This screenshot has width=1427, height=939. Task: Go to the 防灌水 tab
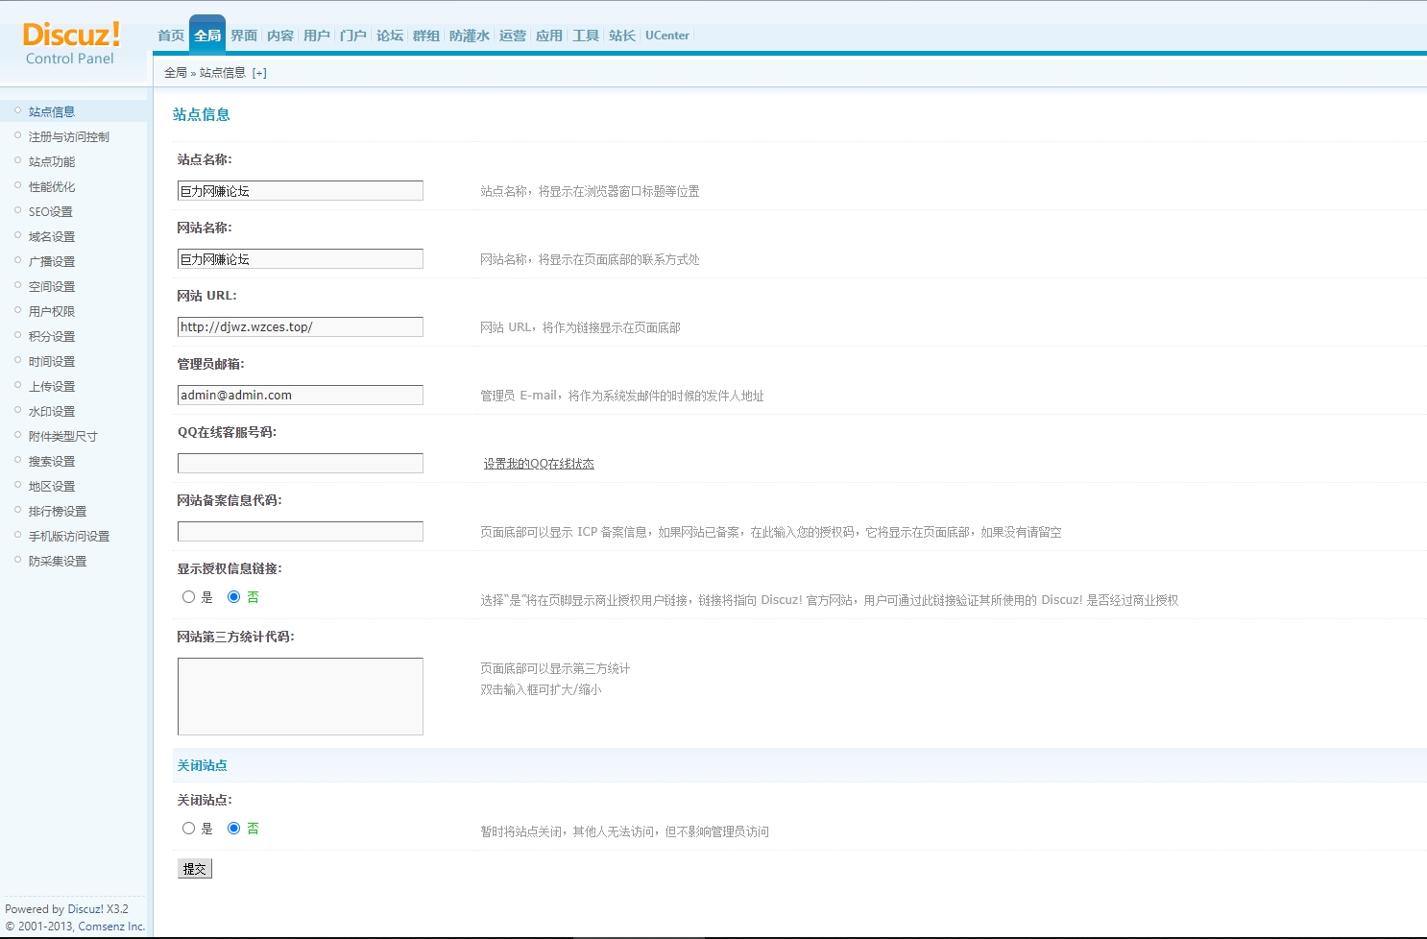470,36
